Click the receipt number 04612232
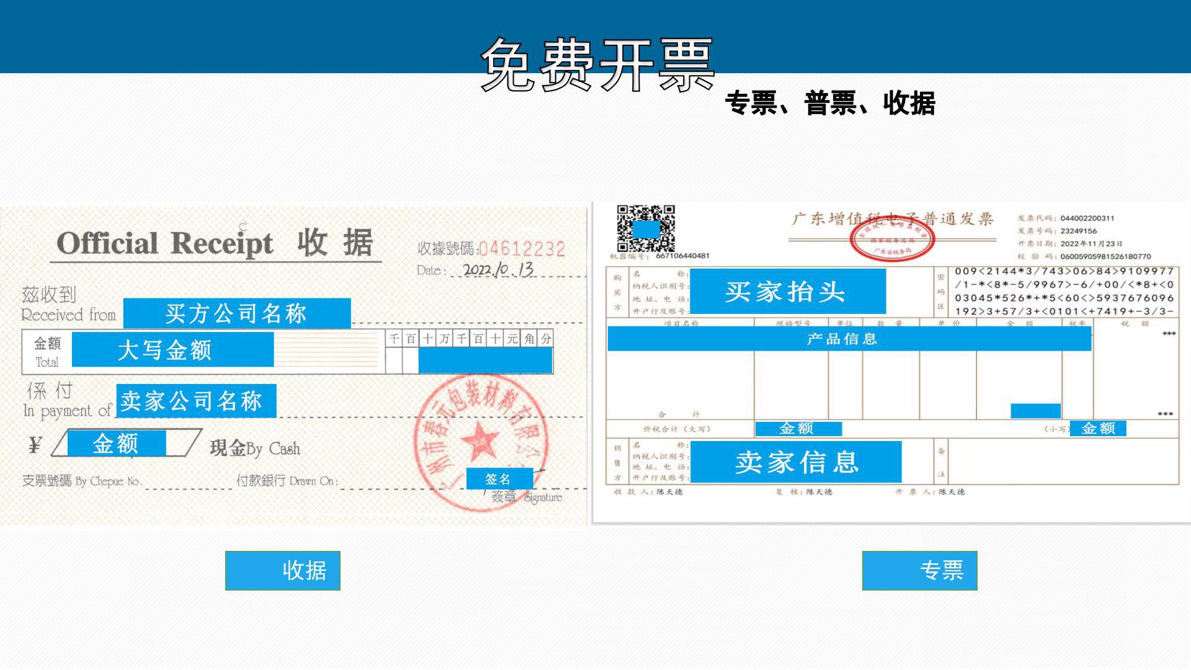 pyautogui.click(x=522, y=249)
